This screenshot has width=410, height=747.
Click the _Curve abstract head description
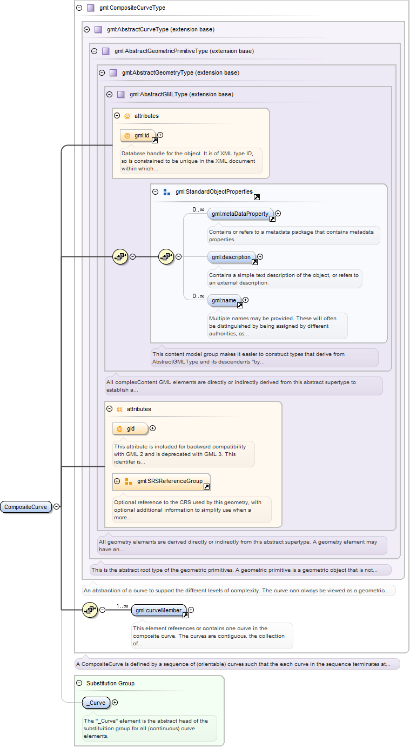tap(149, 728)
